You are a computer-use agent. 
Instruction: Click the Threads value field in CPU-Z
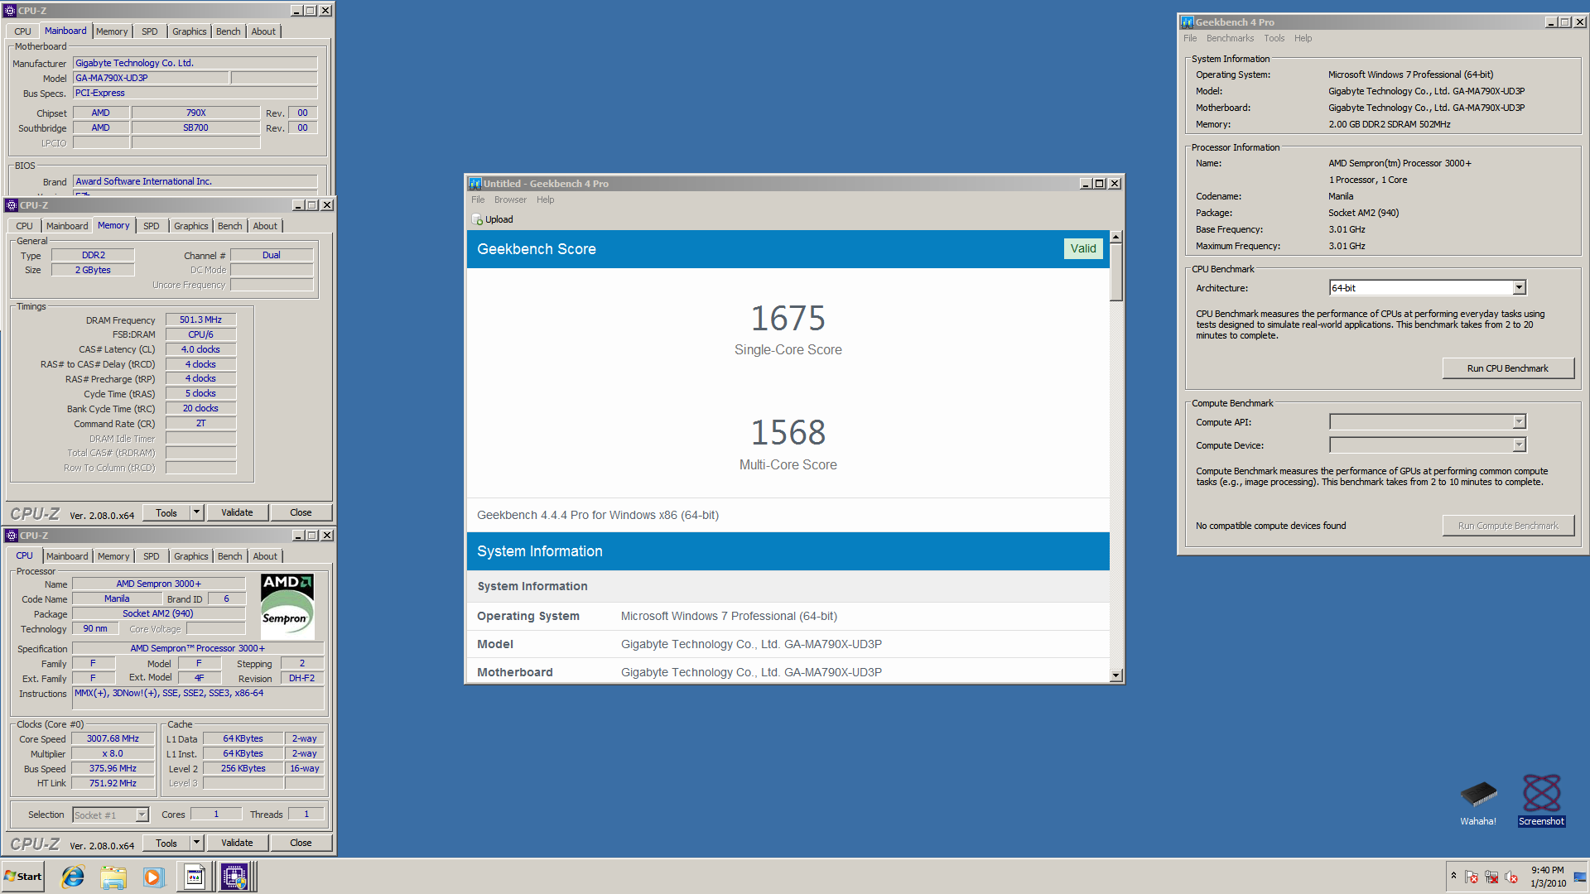click(306, 815)
